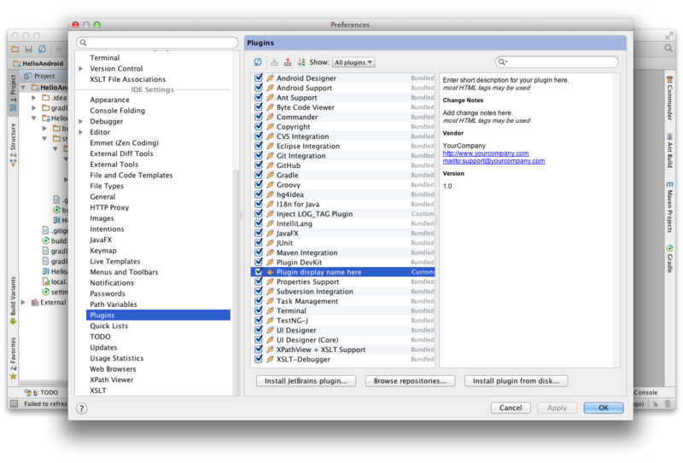Click the GitHub plugin plug icon
The width and height of the screenshot is (683, 463).
270,165
